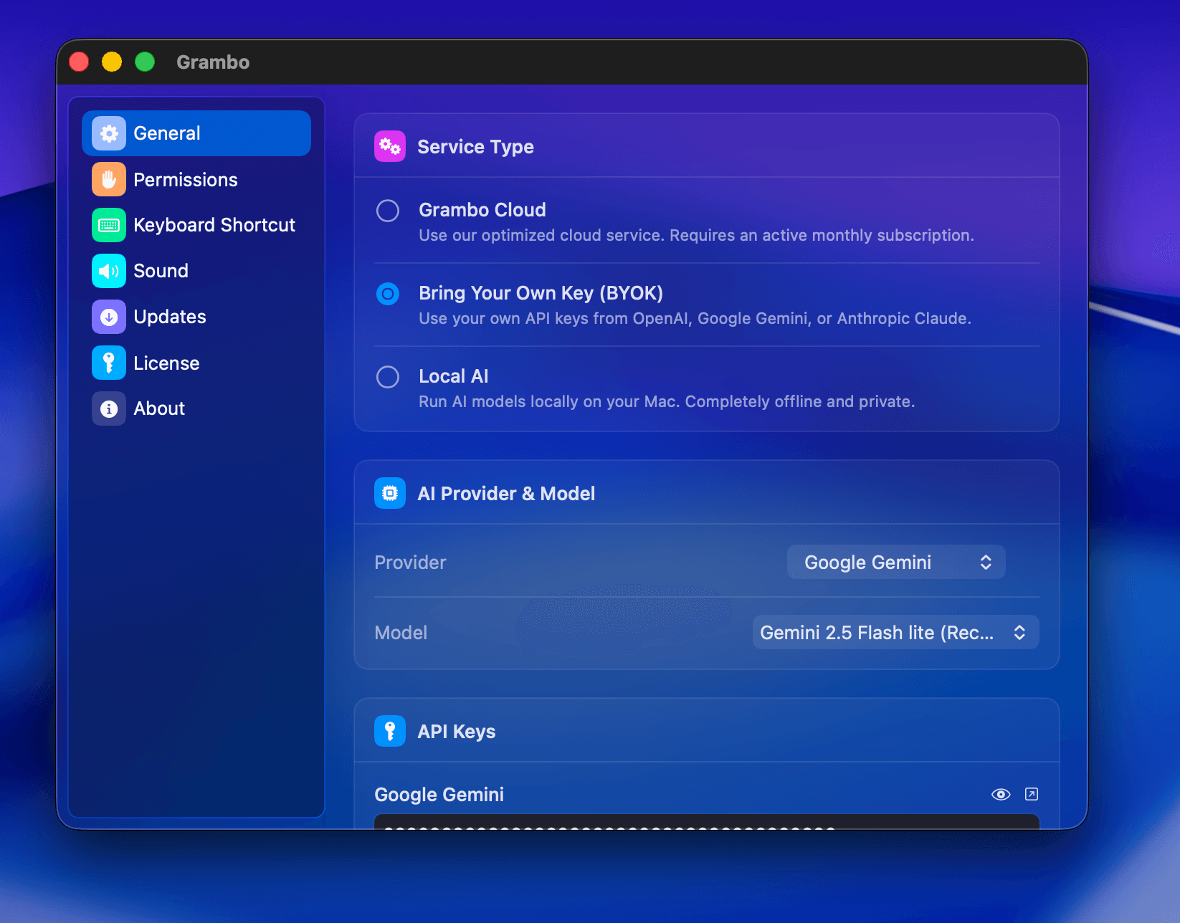Open the Model dropdown Gemini 2.5 Flash lite

coord(895,632)
